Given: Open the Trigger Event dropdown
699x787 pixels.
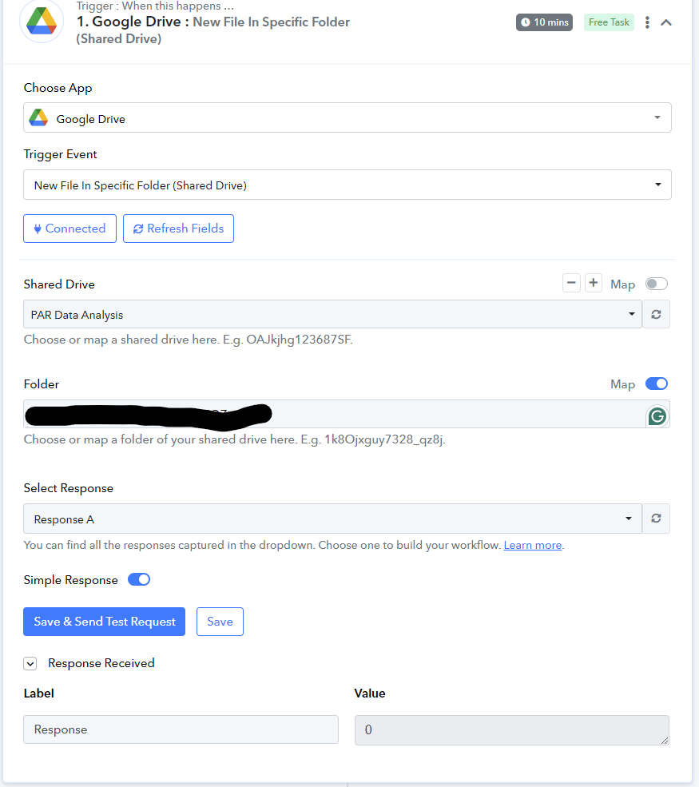Looking at the screenshot, I should (x=348, y=185).
